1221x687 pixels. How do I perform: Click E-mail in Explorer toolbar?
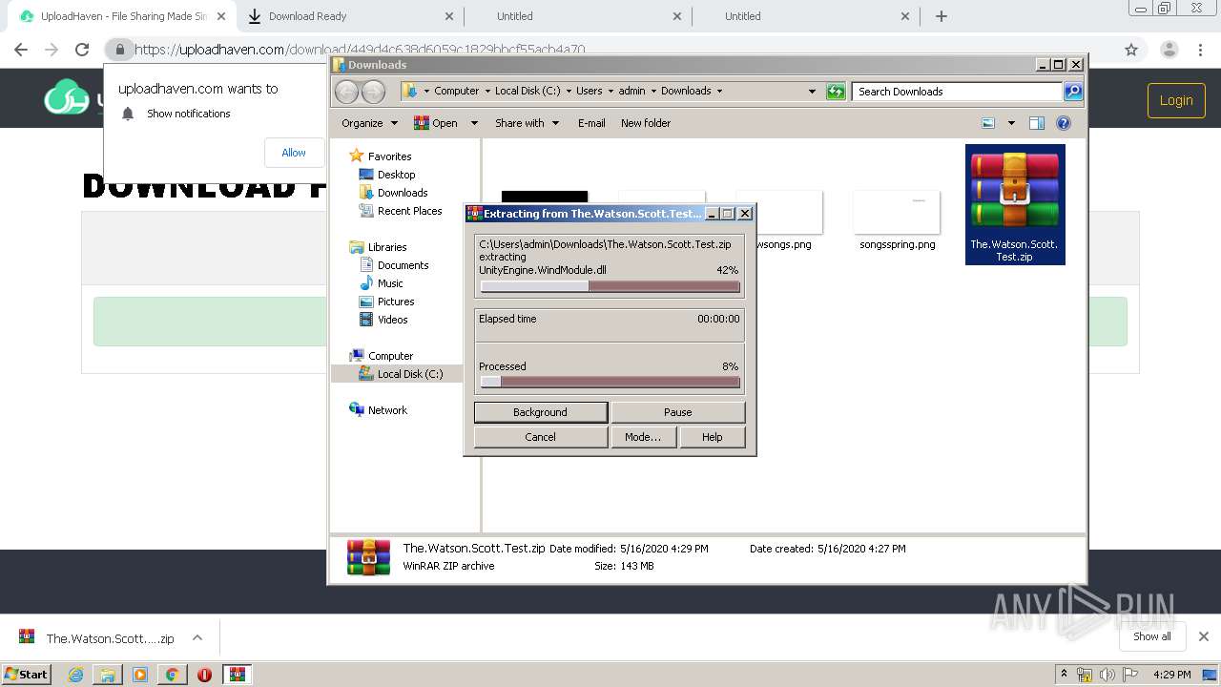tap(591, 123)
